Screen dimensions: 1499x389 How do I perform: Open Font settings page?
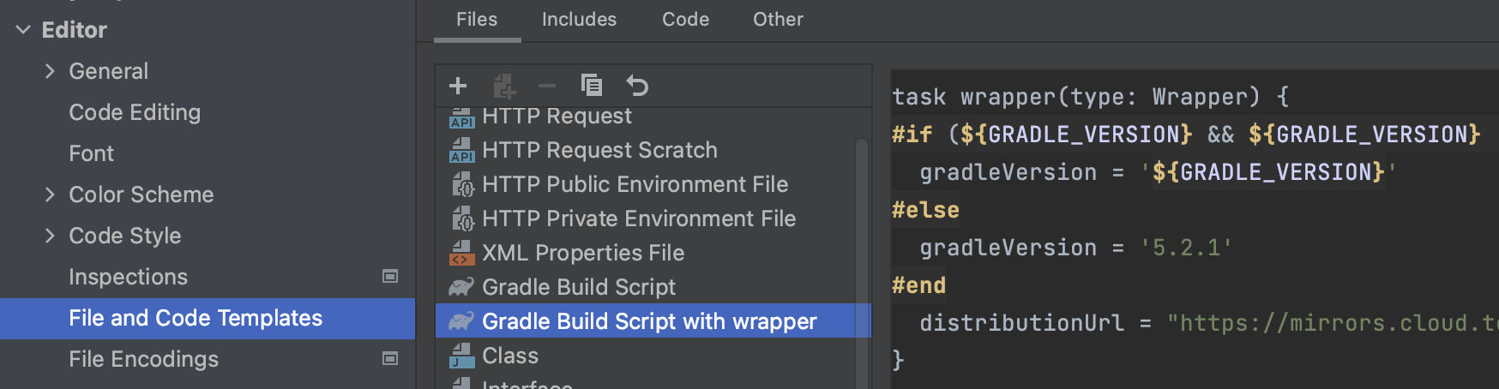click(91, 153)
